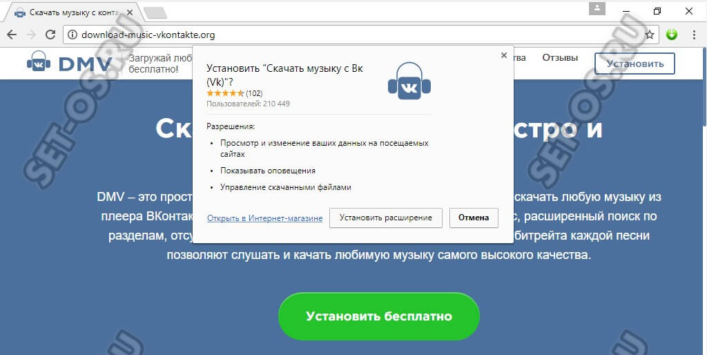Restore down the Chrome window
The width and height of the screenshot is (707, 355).
[x=657, y=11]
